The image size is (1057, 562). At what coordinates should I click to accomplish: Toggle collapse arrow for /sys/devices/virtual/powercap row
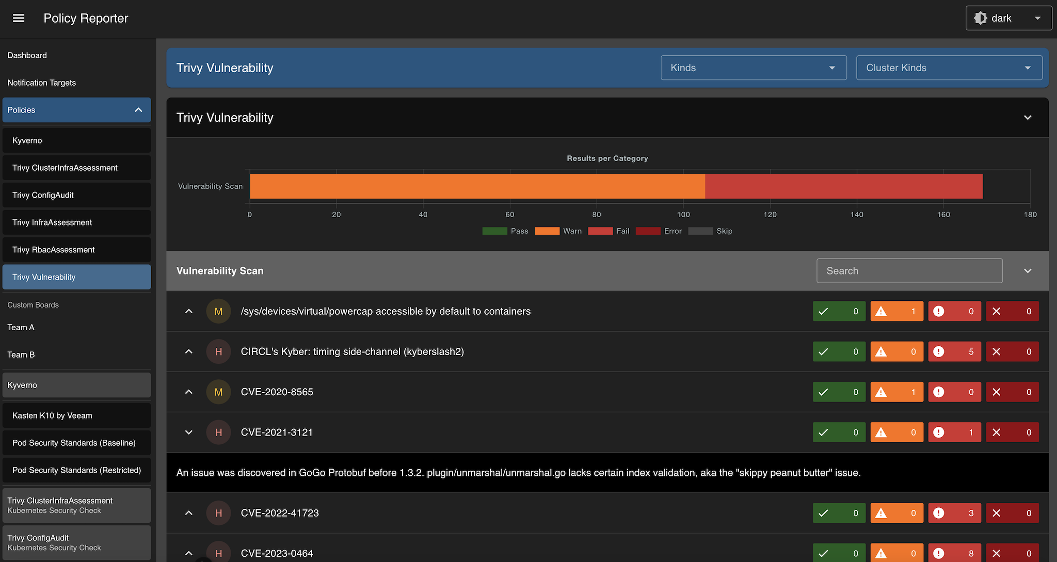(x=189, y=311)
